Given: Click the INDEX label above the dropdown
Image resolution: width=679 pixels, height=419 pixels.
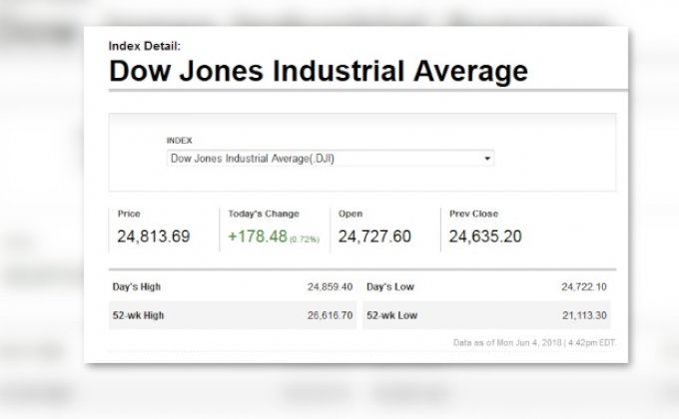Looking at the screenshot, I should point(179,141).
